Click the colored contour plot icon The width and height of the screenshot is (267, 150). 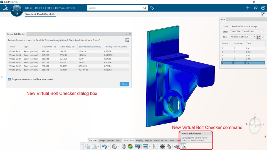point(130,146)
